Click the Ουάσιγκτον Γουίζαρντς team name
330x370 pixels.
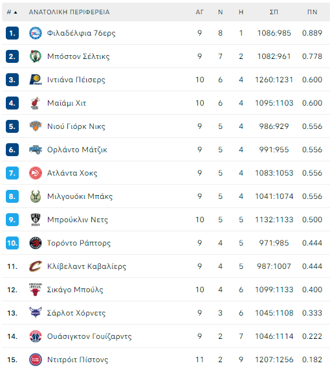point(89,336)
